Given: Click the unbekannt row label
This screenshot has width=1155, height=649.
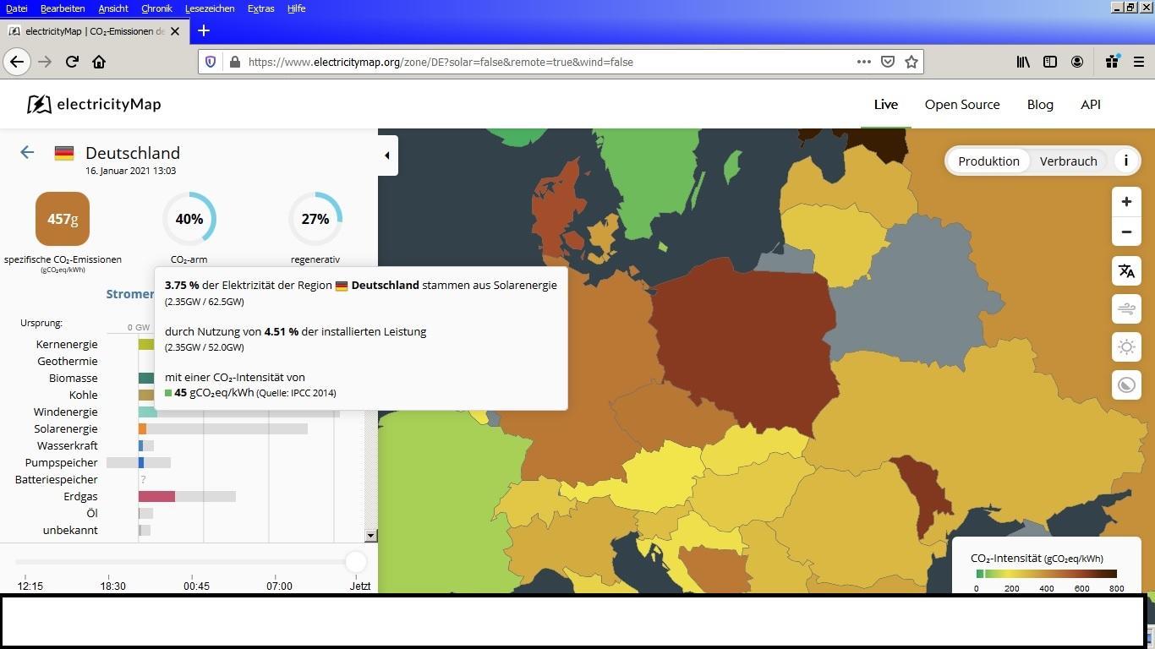Looking at the screenshot, I should [70, 530].
